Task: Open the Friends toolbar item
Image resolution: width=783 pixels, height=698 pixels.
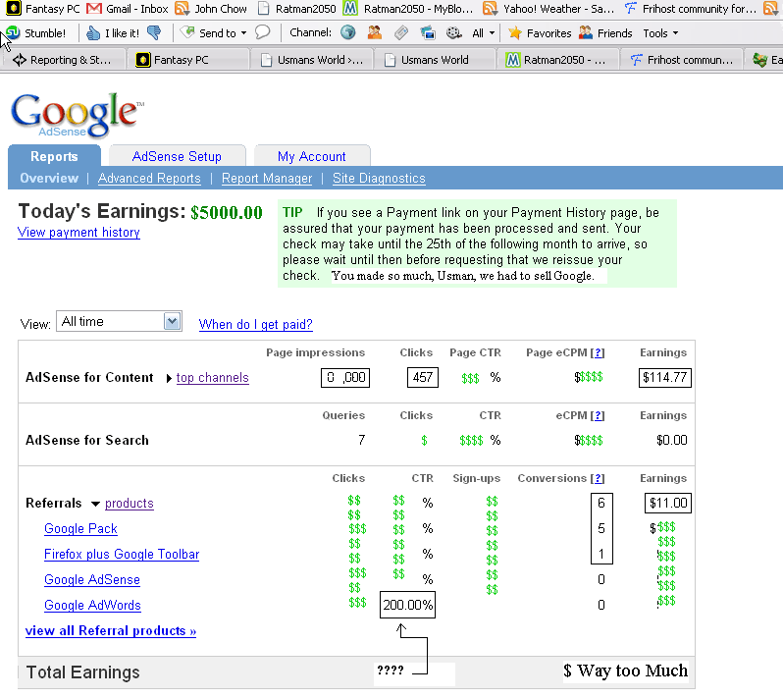Action: point(605,33)
